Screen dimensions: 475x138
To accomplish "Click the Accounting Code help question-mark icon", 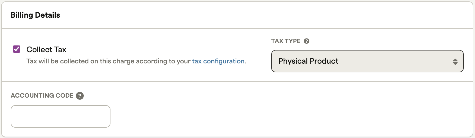I will click(x=80, y=96).
